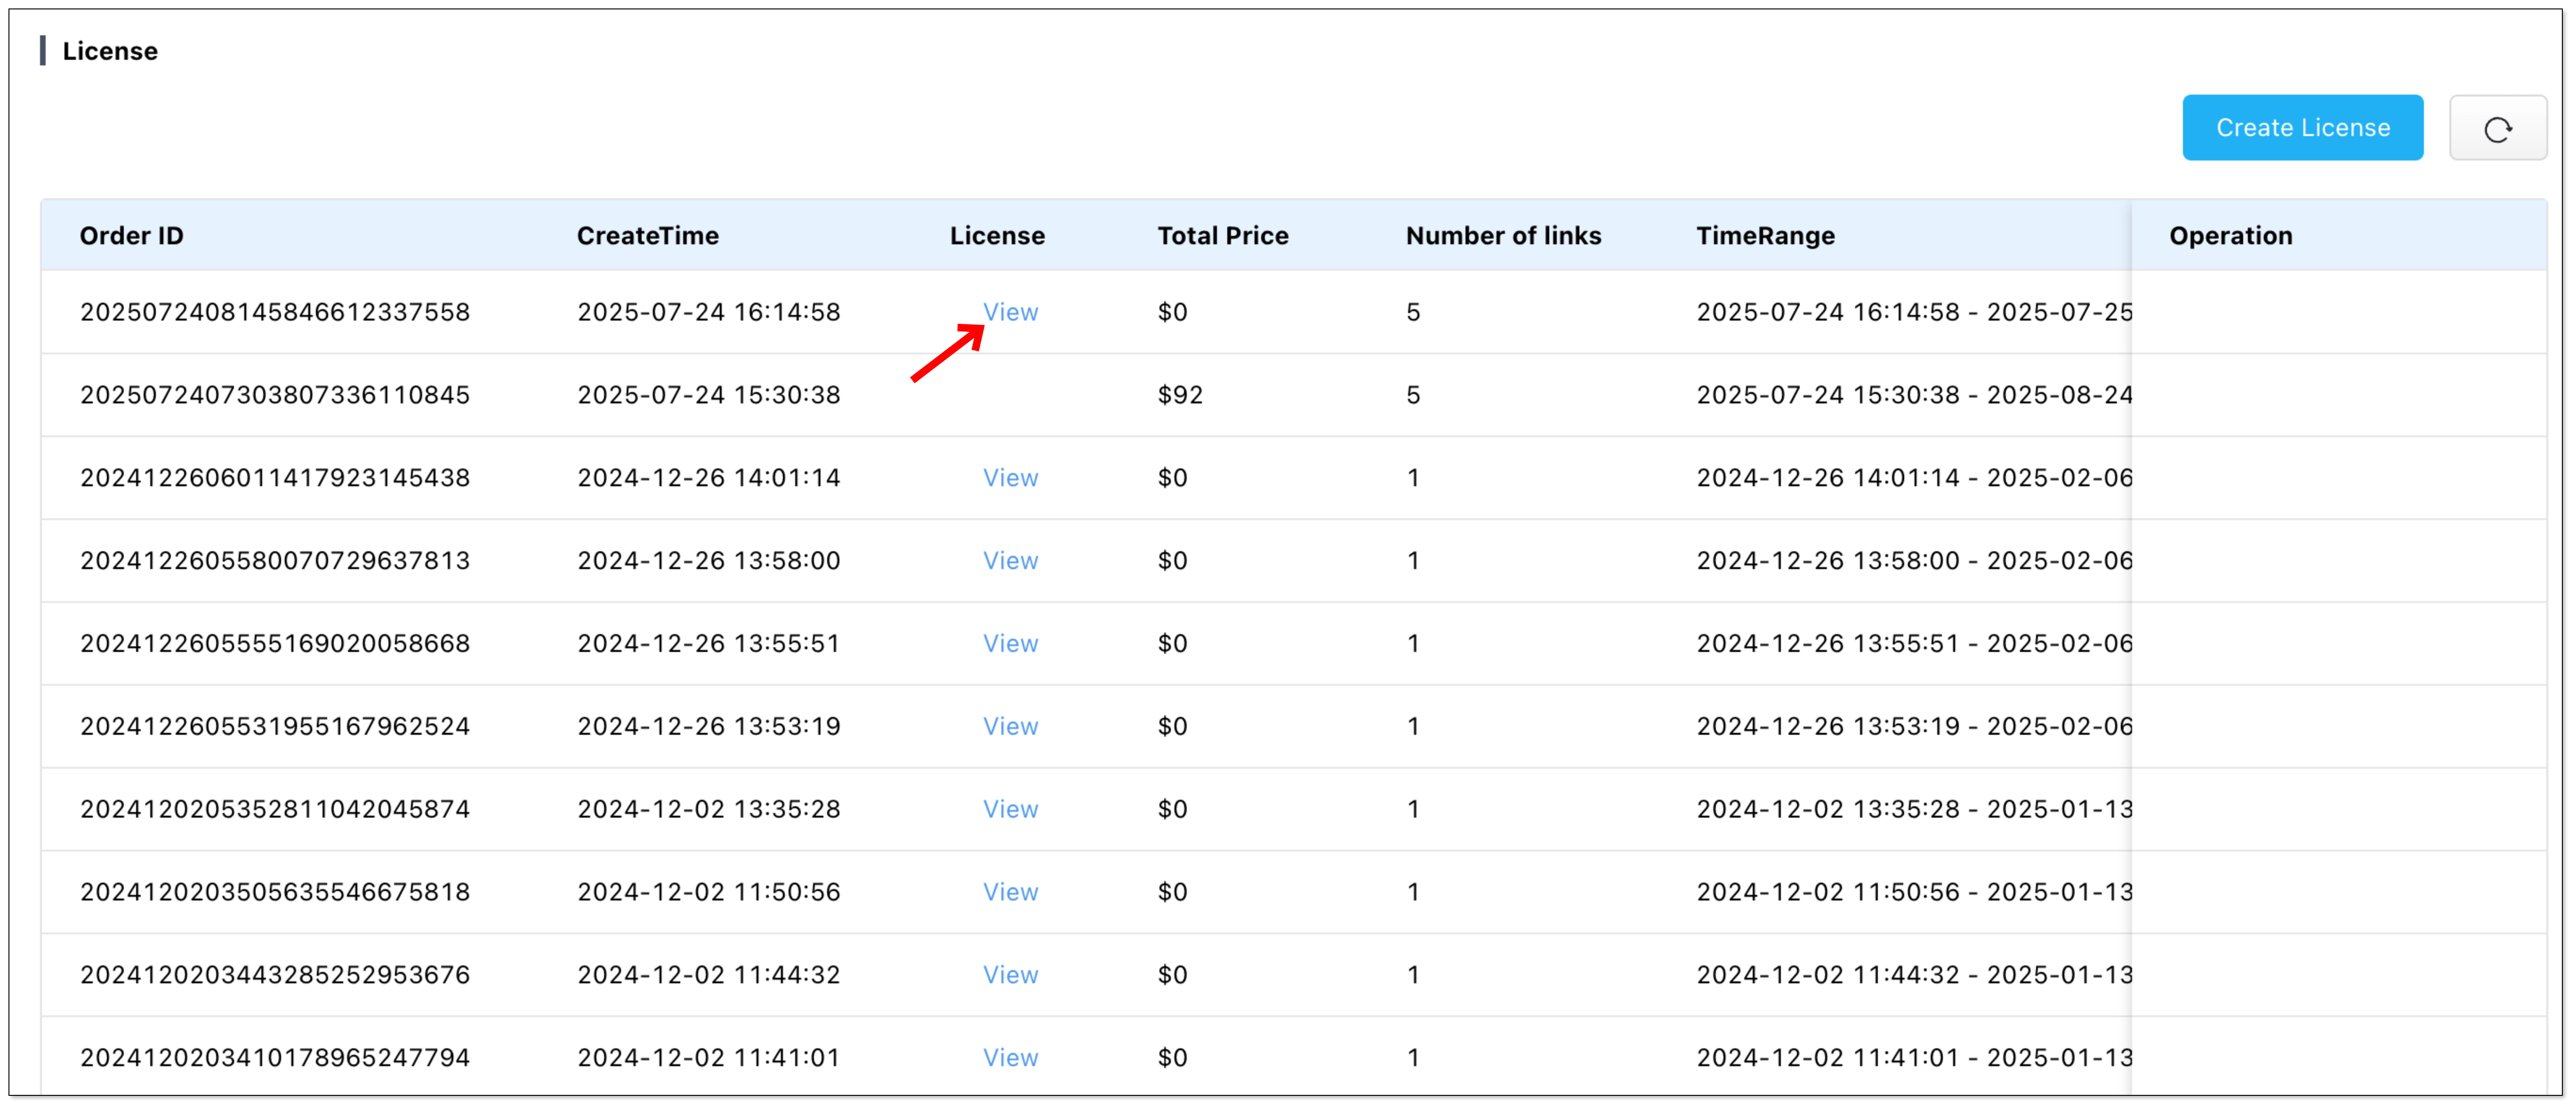Open View link created 2024-12-26 14:01:14
This screenshot has width=2576, height=1109.
1010,478
